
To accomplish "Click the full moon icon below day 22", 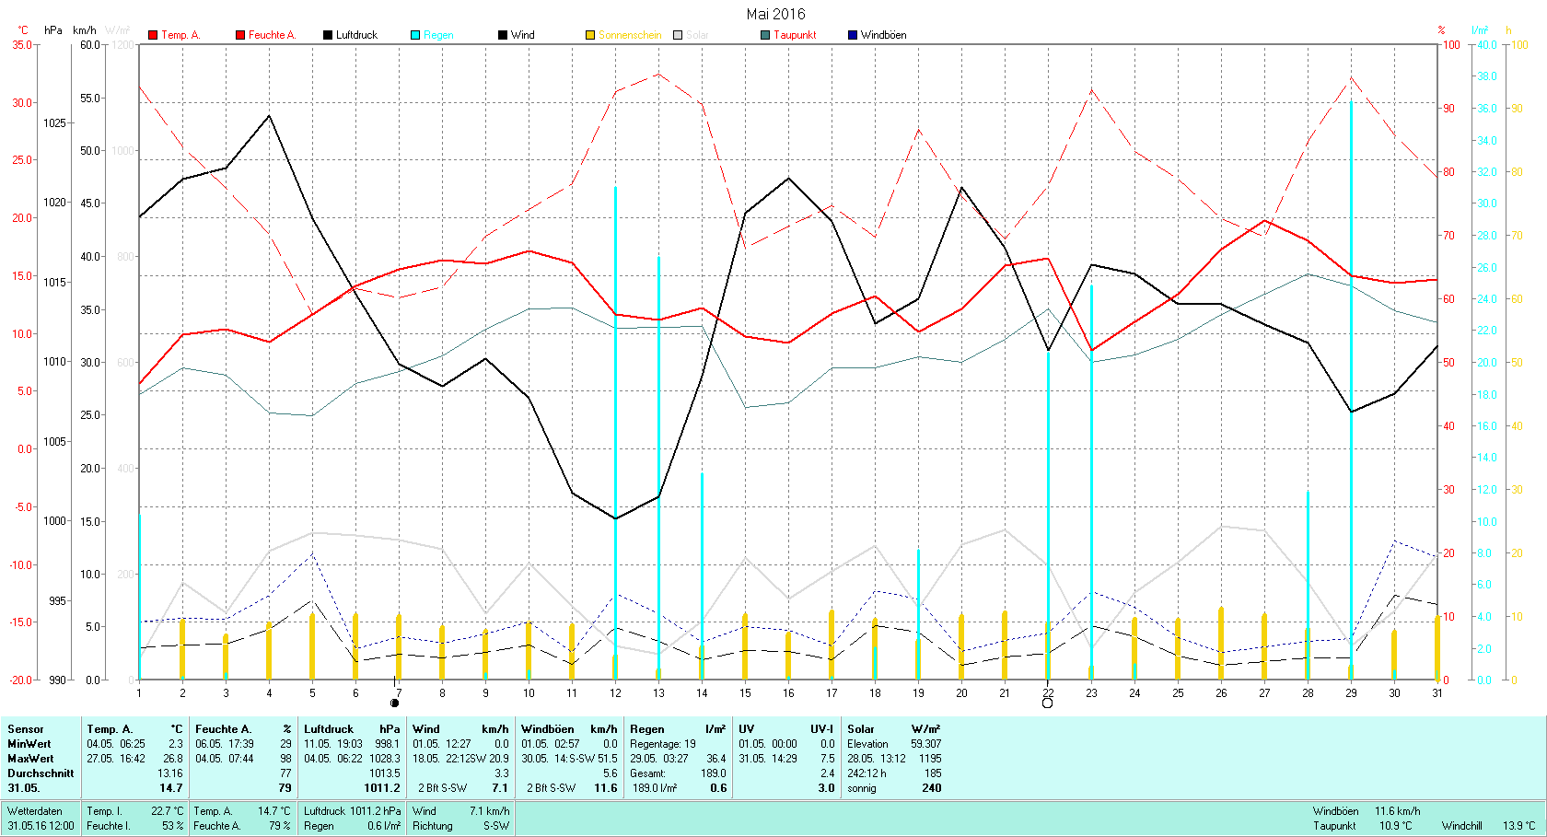I will point(1047,703).
